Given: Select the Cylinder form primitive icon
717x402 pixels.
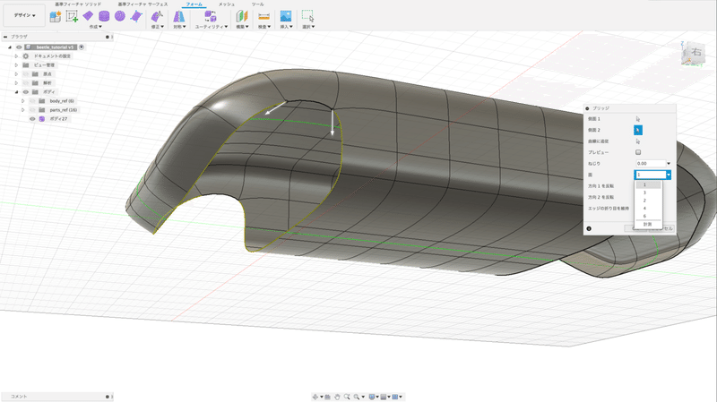Looking at the screenshot, I should pos(105,16).
